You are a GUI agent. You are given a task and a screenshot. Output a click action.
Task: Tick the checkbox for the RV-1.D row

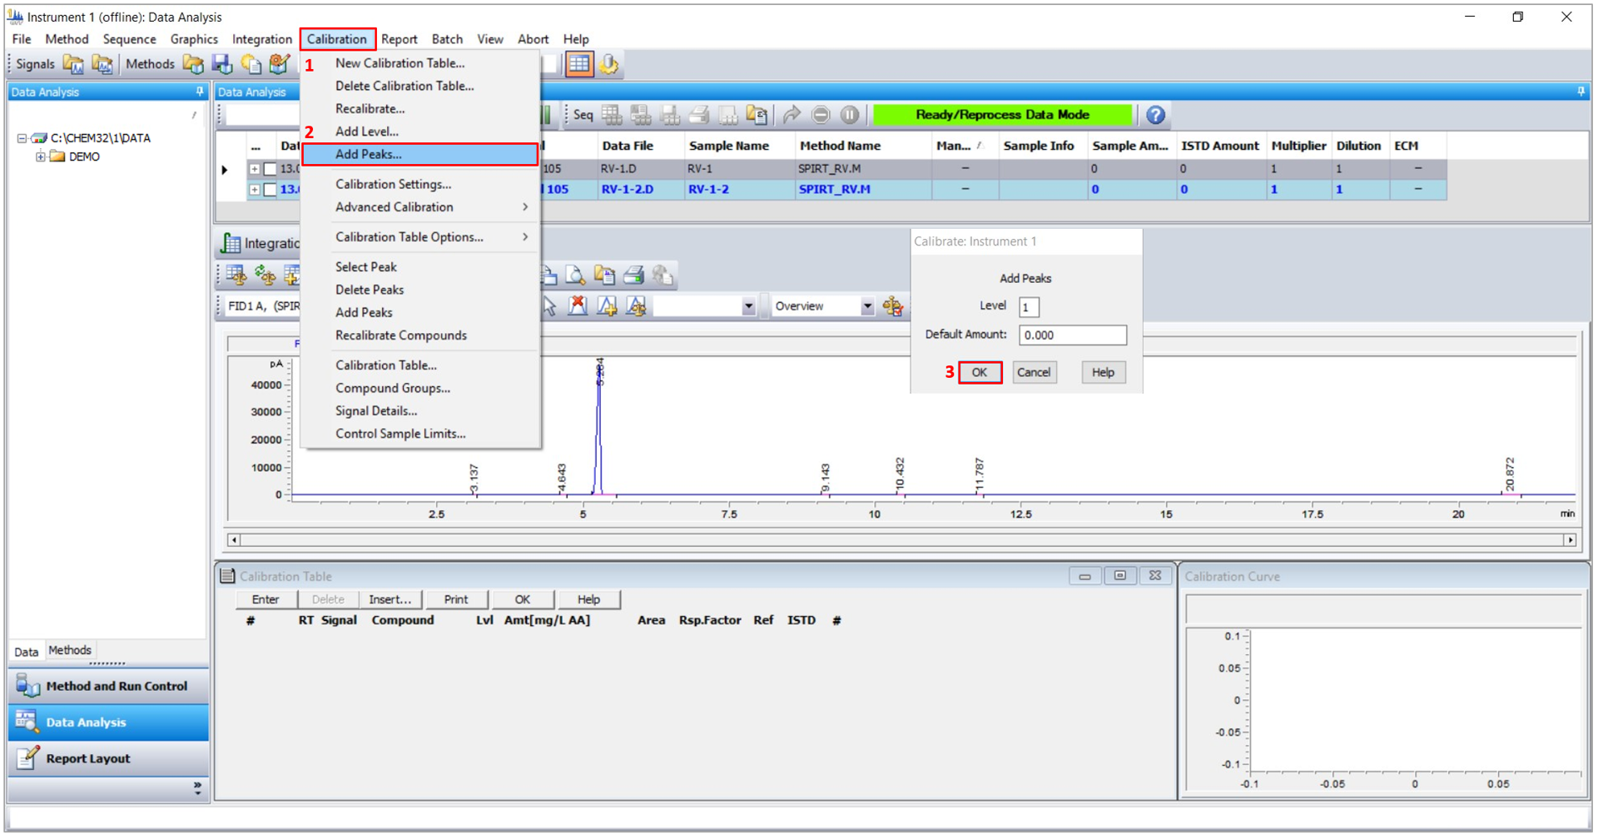tap(270, 169)
